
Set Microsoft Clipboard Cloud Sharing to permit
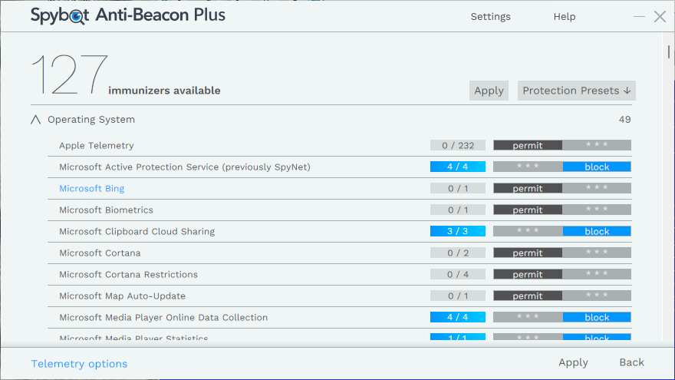[x=528, y=231]
